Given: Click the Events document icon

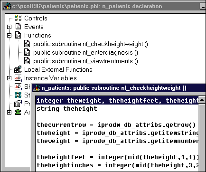Looking at the screenshot, I should pyautogui.click(x=18, y=27).
